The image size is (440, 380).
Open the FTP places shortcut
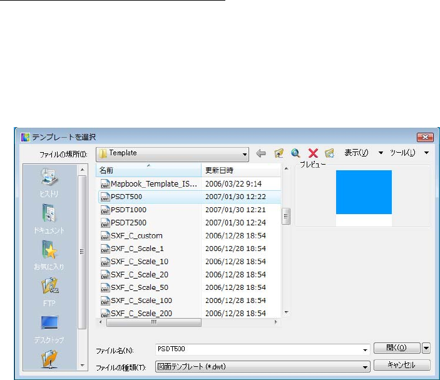49,292
